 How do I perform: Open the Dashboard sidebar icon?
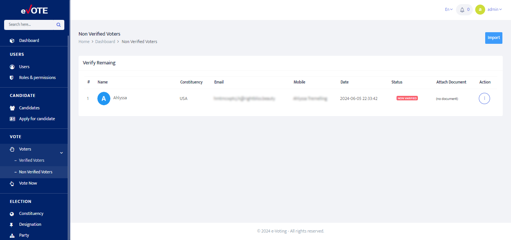12,40
